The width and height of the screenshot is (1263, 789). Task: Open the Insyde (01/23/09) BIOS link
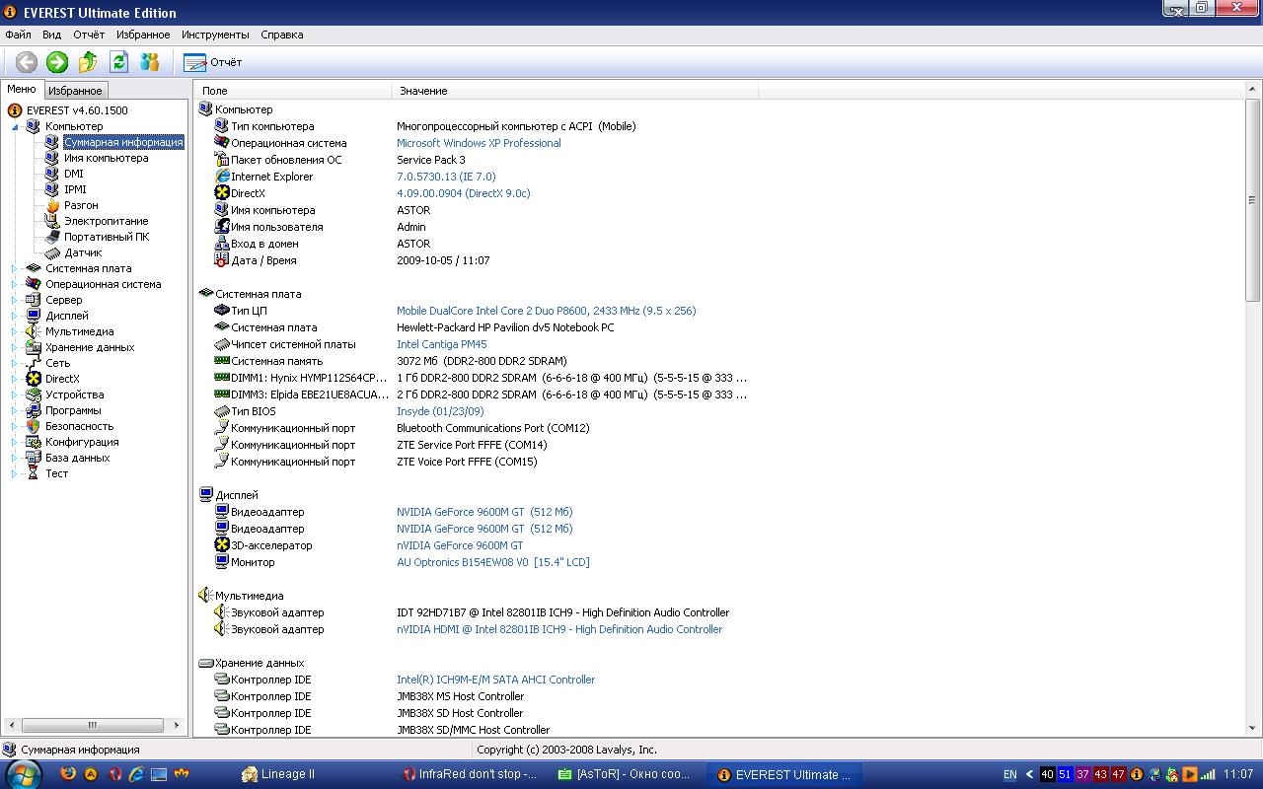pyautogui.click(x=440, y=411)
